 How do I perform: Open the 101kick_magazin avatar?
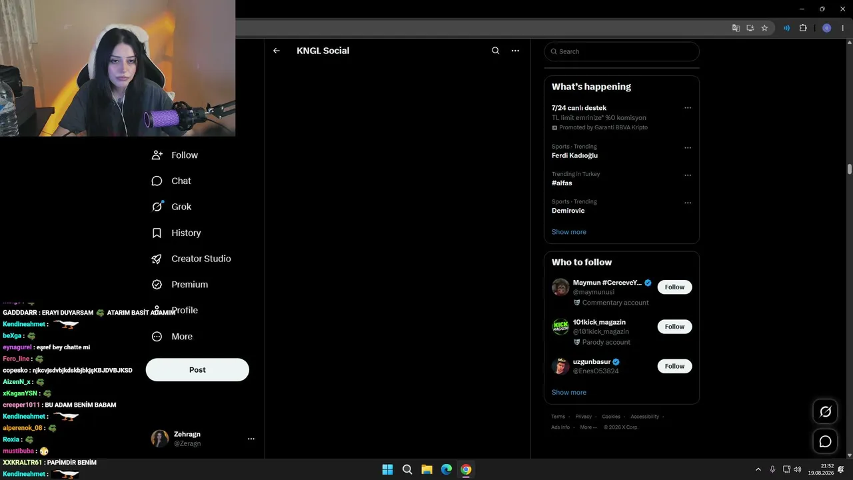[560, 327]
